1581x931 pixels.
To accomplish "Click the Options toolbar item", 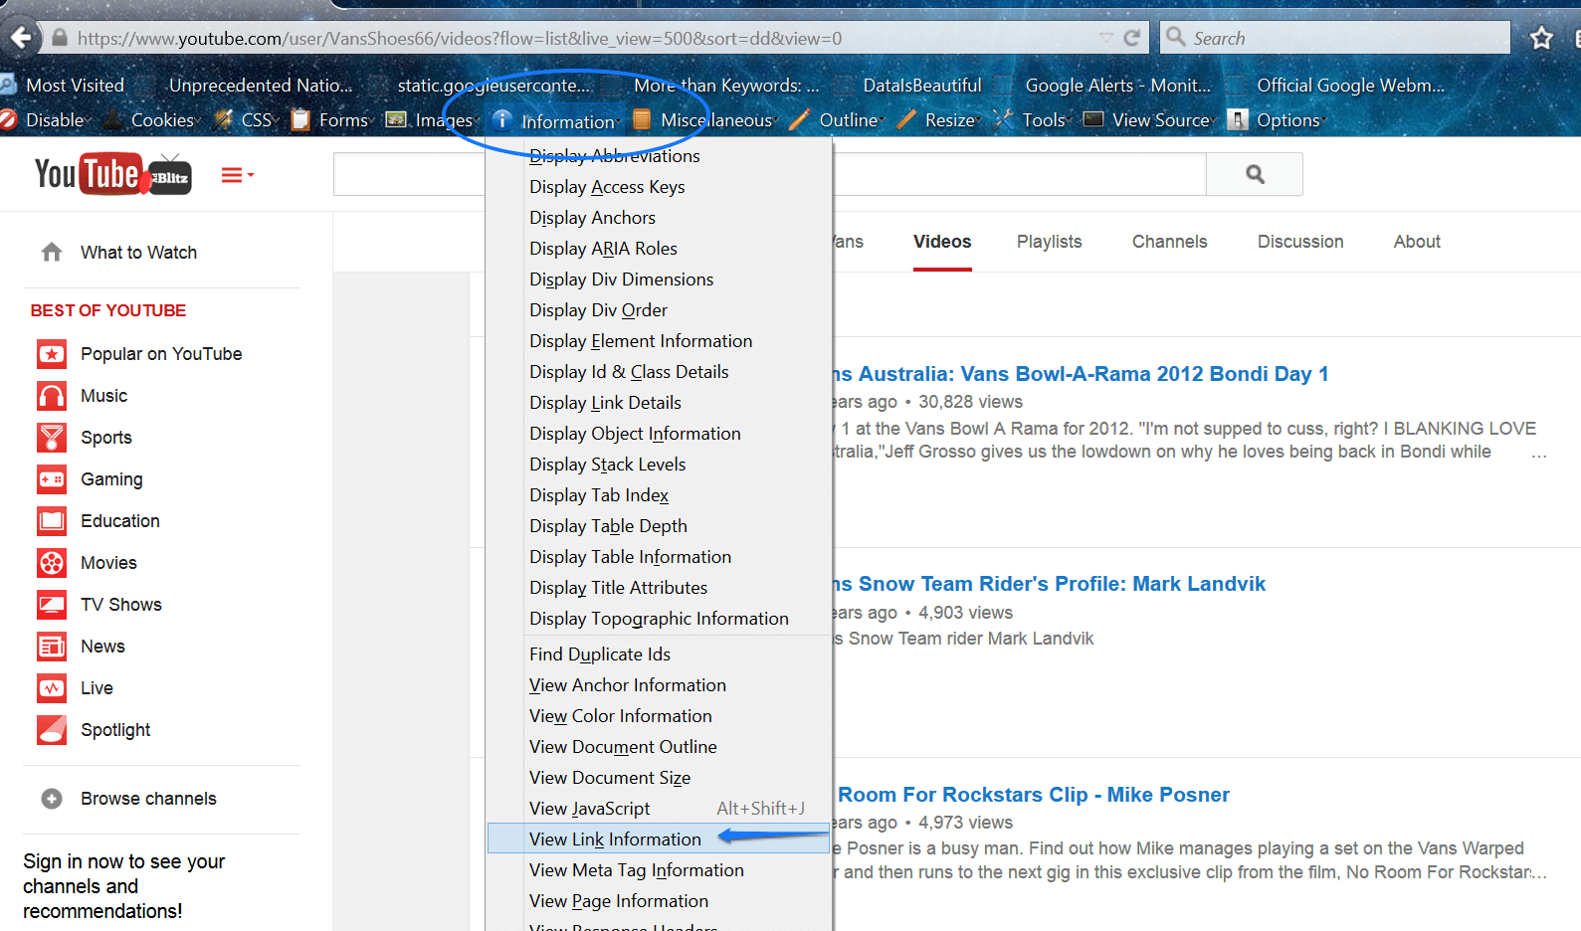I will 1278,120.
